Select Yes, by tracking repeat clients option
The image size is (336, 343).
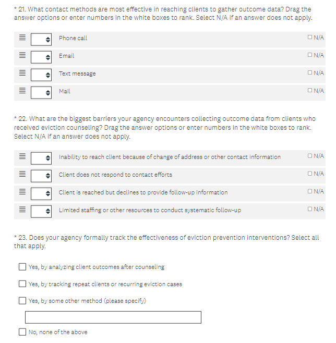coord(22,284)
